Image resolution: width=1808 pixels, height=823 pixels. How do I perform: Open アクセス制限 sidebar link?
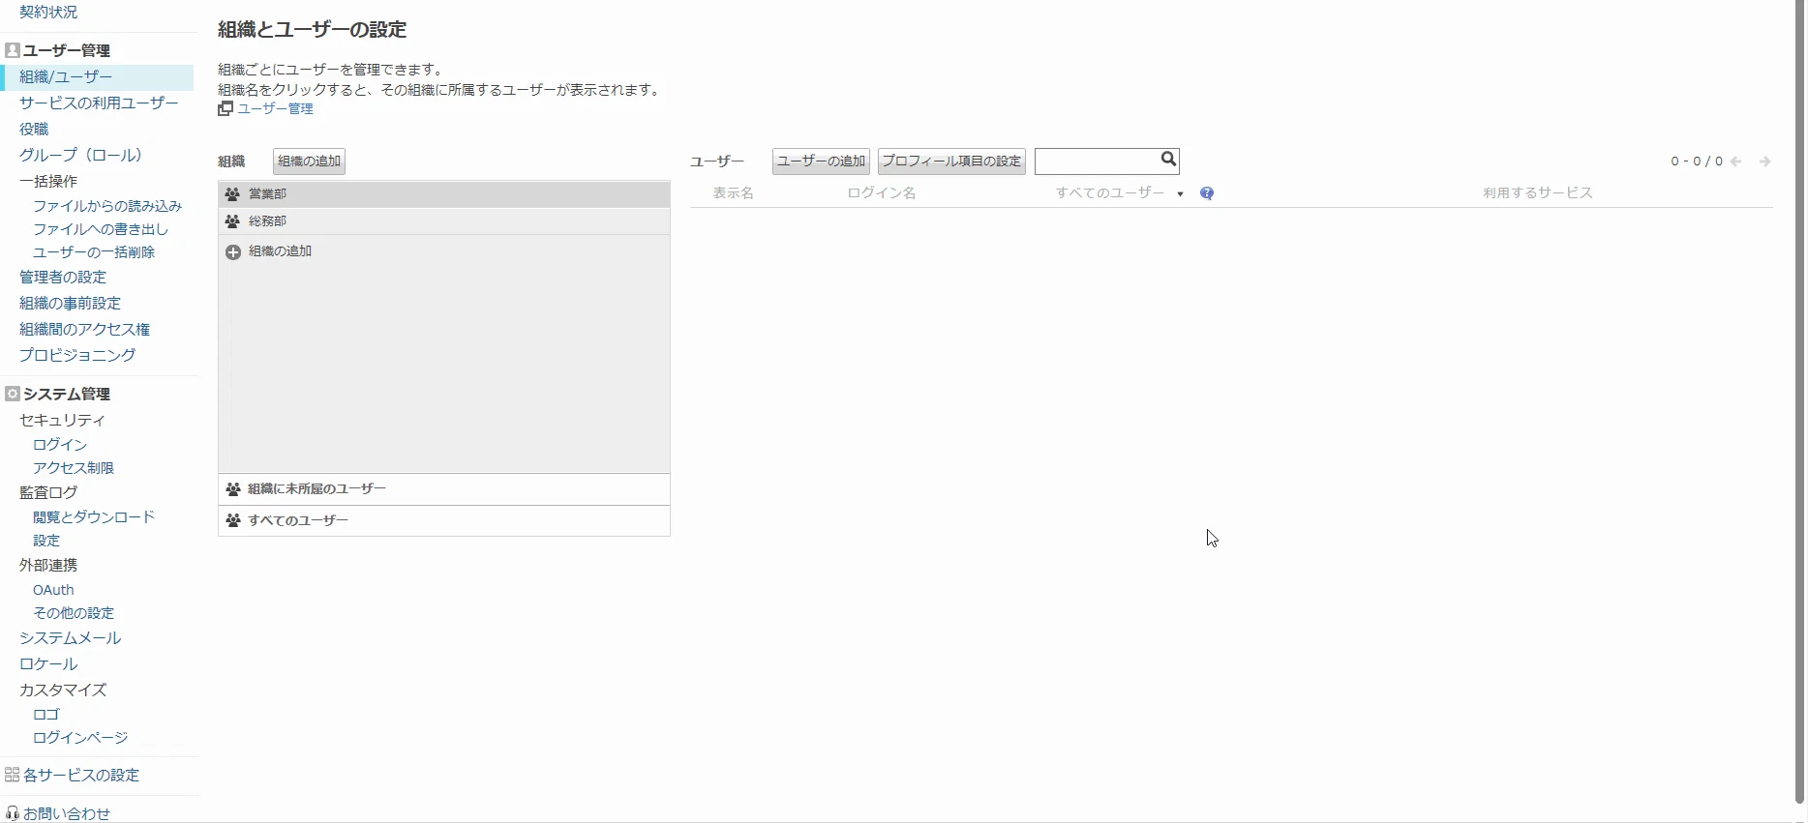pos(74,468)
